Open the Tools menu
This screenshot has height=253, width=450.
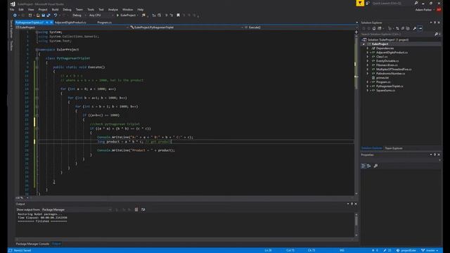point(91,9)
